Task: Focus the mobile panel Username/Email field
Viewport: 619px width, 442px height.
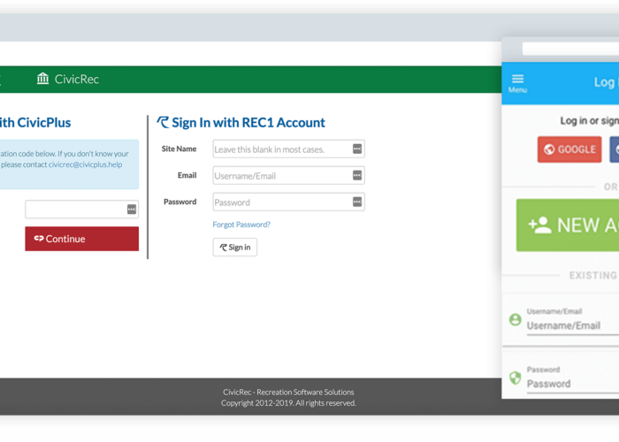Action: click(x=573, y=325)
